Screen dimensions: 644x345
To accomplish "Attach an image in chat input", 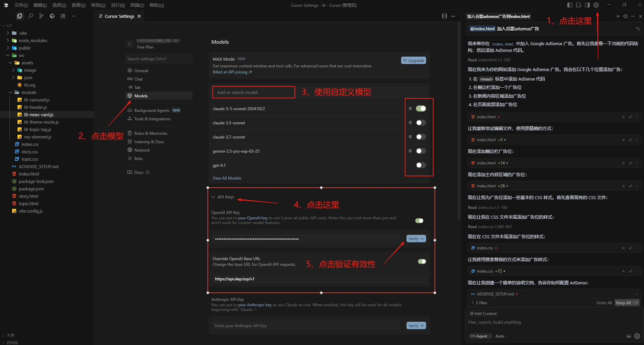I will tap(629, 336).
